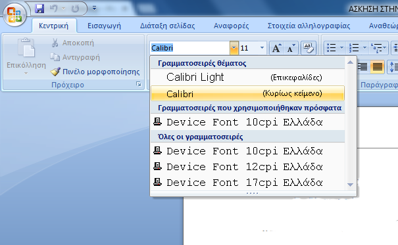Image resolution: width=398 pixels, height=245 pixels.
Task: Open the Πρόχειρο clipboard dialog launcher
Action: point(139,84)
